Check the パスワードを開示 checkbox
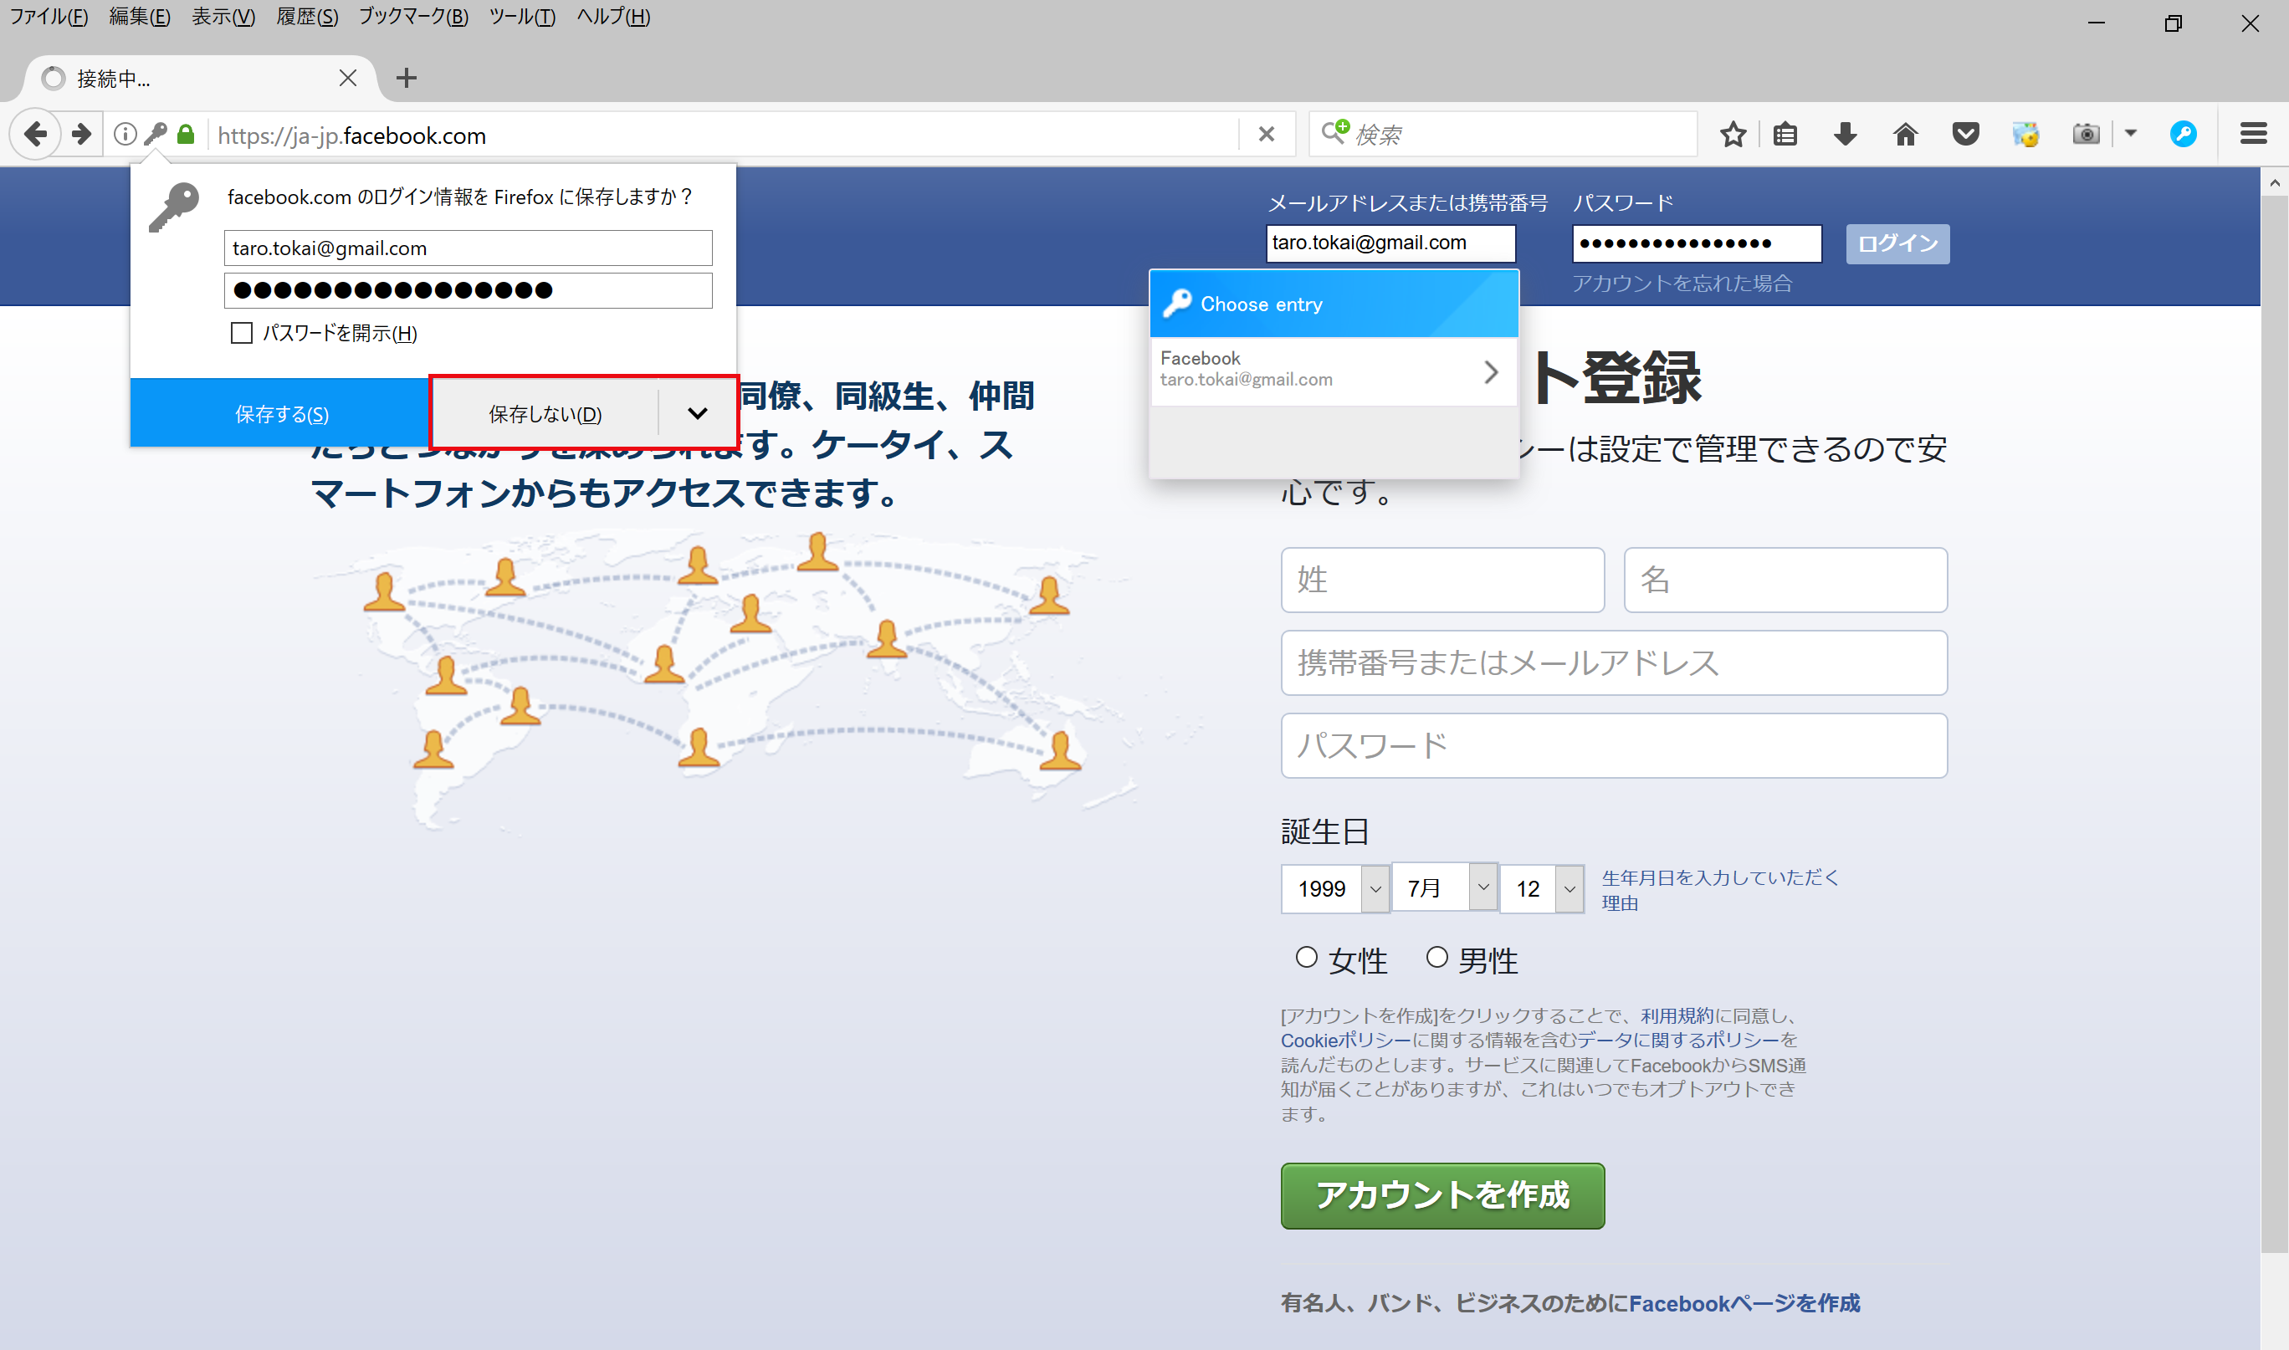The width and height of the screenshot is (2289, 1350). pos(241,333)
